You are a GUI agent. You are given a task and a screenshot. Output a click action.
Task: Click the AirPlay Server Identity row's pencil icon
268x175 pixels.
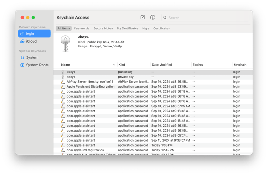click(63, 82)
